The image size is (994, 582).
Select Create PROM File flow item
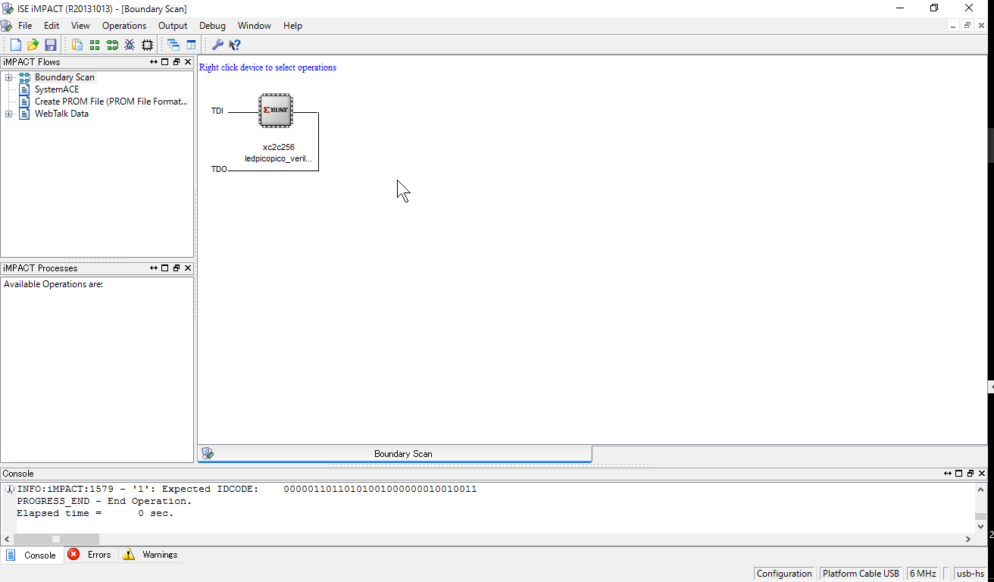111,102
